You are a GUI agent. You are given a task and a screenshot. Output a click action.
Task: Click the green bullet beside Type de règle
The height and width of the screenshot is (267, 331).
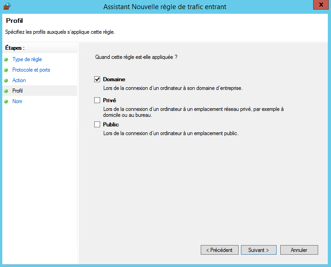[x=6, y=60]
